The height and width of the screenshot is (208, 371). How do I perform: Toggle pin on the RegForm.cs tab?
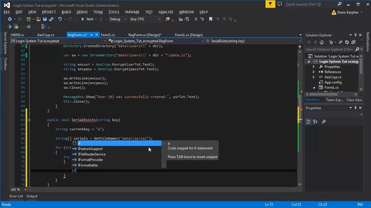(x=92, y=35)
